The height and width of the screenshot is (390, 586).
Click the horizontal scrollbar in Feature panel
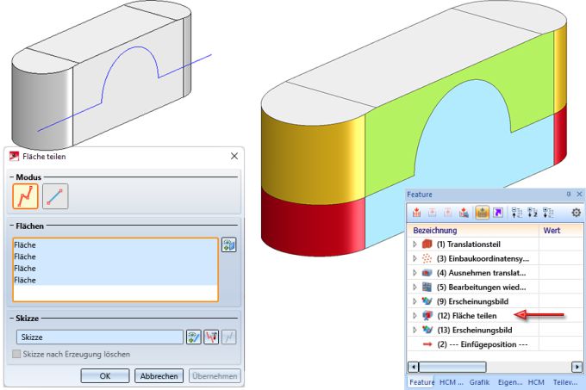(465, 367)
